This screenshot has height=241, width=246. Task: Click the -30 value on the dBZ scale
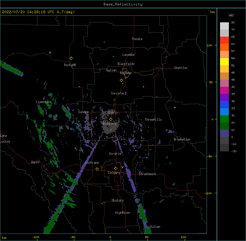(234, 151)
